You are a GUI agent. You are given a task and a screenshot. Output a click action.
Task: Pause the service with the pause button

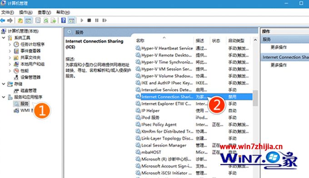(x=96, y=20)
